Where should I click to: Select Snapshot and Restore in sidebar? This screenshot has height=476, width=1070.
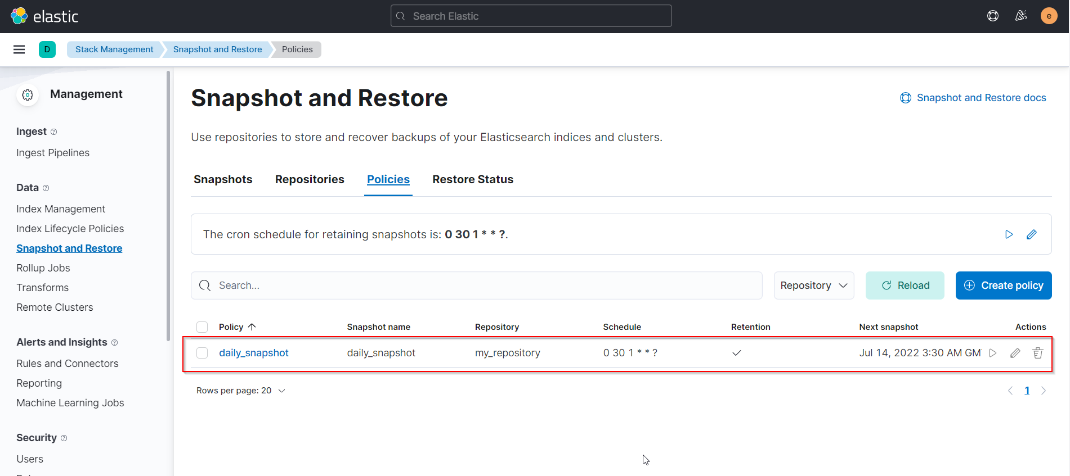(x=69, y=248)
